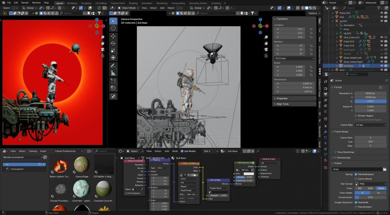Screen dimensions: 390x215
Task: Toggle the Use Nodes checkbox
Action: coord(182,151)
